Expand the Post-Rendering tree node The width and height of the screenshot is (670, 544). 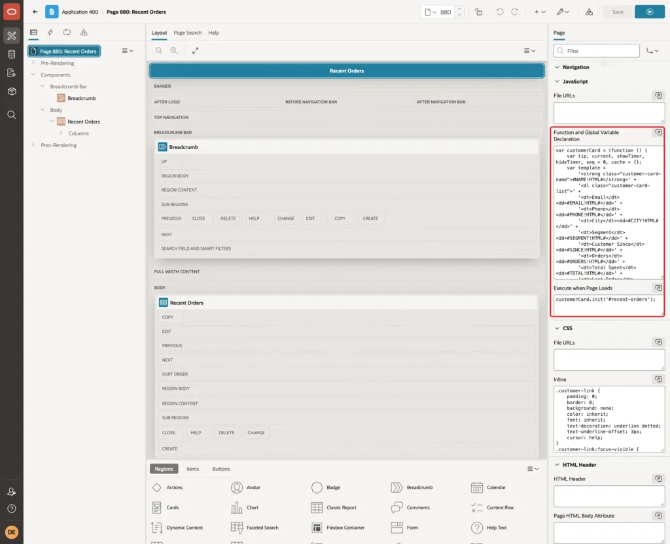click(33, 144)
